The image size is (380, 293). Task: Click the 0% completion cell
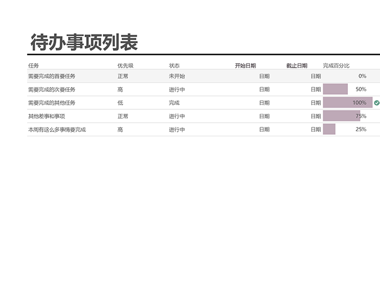[x=363, y=76]
